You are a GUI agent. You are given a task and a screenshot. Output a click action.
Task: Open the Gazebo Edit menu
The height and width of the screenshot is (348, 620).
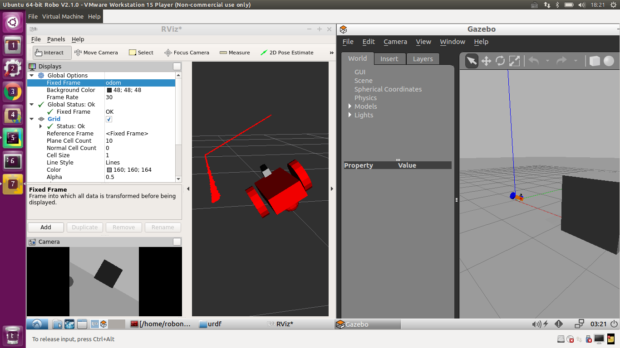click(369, 42)
